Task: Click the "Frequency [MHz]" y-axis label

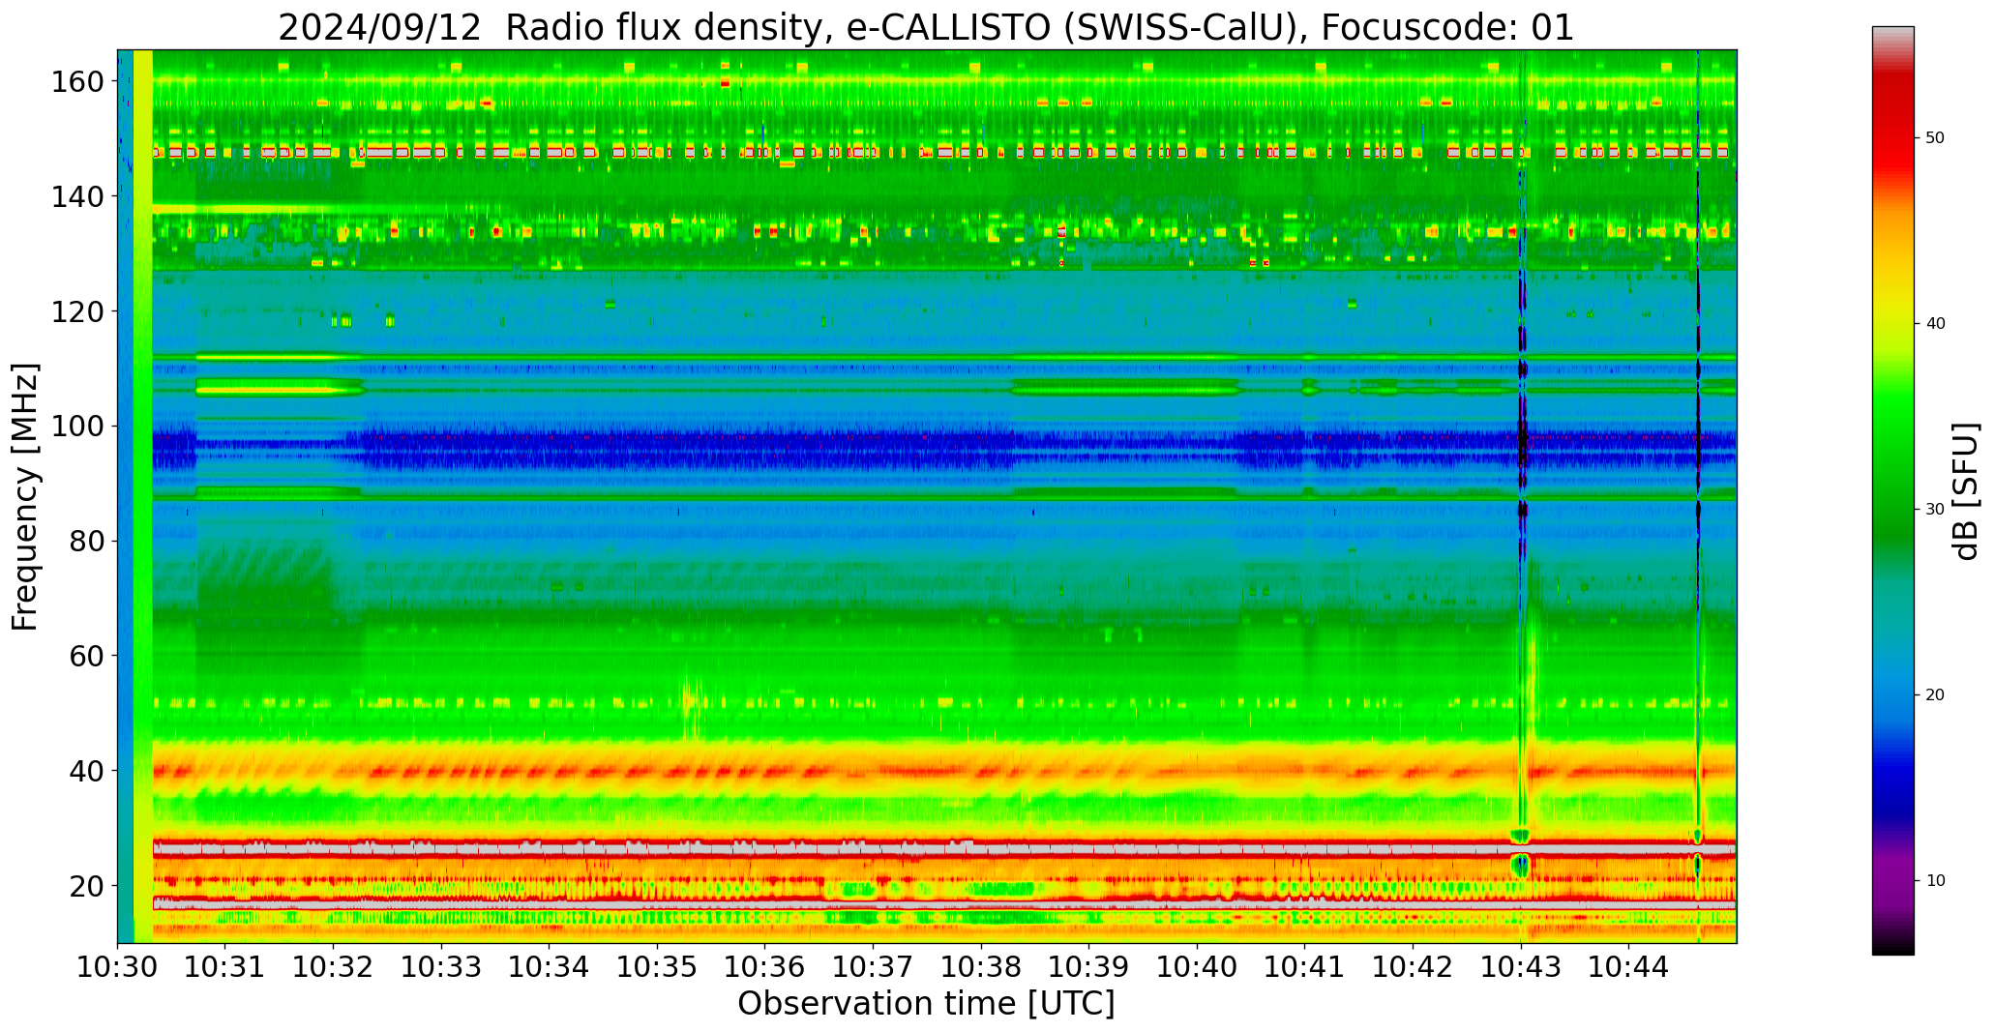Action: click(x=26, y=497)
